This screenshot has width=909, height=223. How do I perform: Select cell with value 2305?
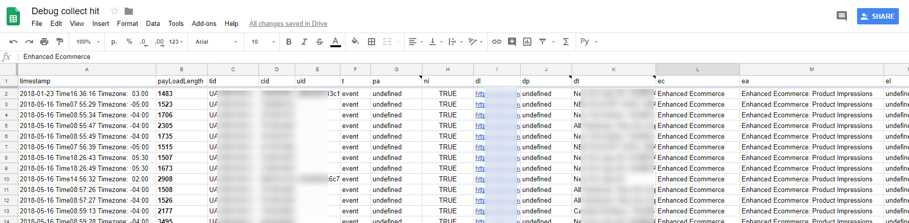181,125
